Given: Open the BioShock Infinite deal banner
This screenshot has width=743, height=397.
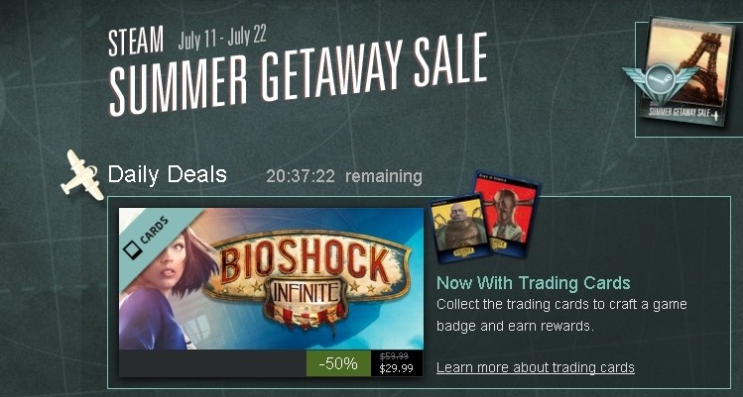Looking at the screenshot, I should [271, 279].
